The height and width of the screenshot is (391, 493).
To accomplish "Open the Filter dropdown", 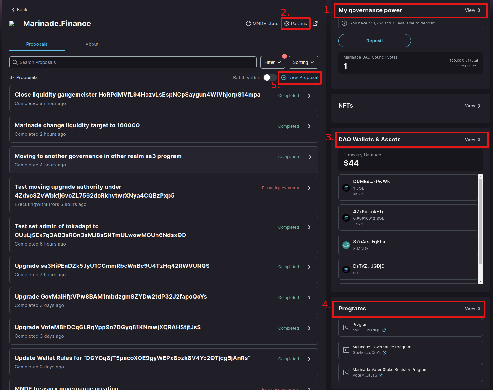I will [273, 62].
